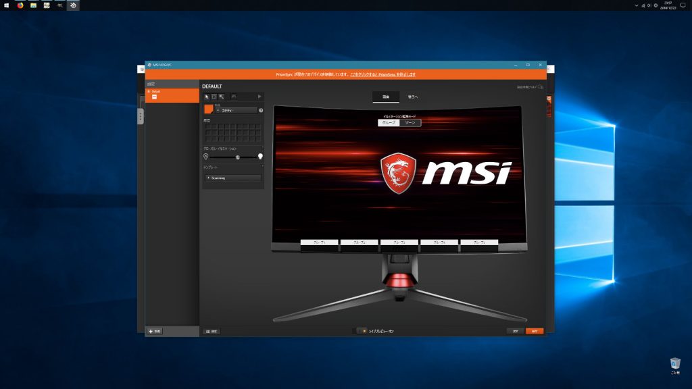This screenshot has height=389, width=692.
Task: Switch to the 後ろへ back view tab
Action: [x=413, y=97]
